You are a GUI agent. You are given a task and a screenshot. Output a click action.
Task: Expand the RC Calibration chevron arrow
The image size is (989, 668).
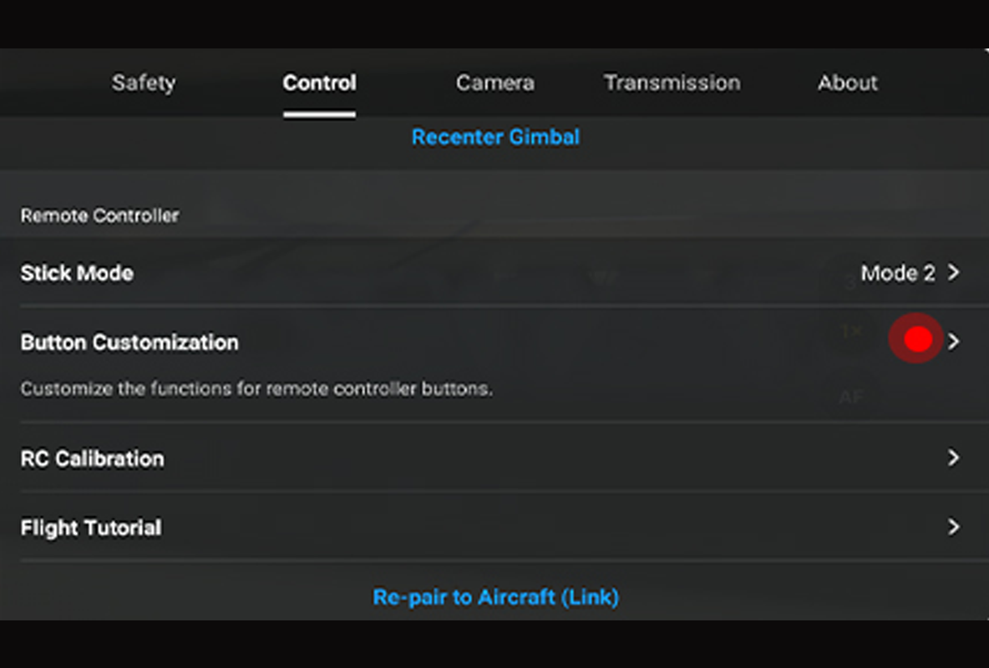tap(954, 458)
